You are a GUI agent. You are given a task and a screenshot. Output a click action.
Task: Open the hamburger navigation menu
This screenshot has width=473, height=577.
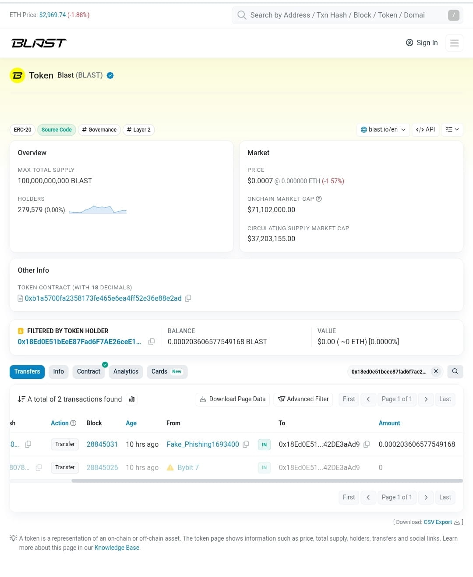(454, 43)
